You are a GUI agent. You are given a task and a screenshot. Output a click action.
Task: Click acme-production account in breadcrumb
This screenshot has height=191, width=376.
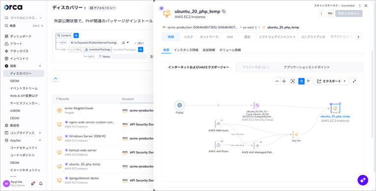203,27
